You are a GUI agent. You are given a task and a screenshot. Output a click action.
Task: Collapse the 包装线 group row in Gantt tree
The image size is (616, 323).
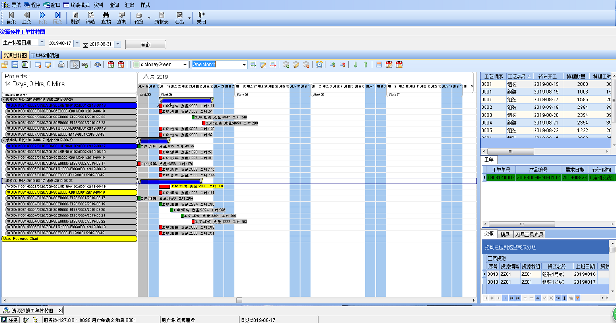coord(4,99)
